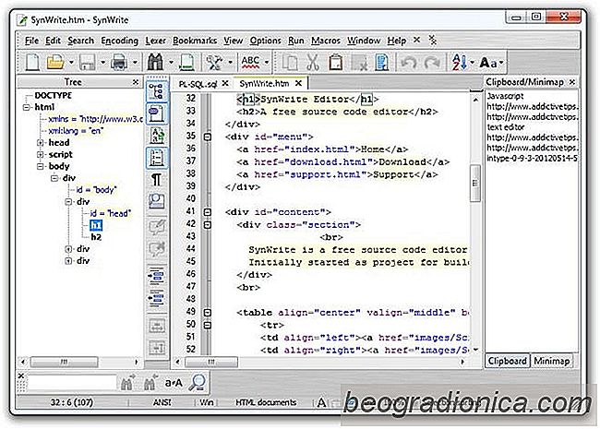Click the indent lines sidebar icon

157,276
